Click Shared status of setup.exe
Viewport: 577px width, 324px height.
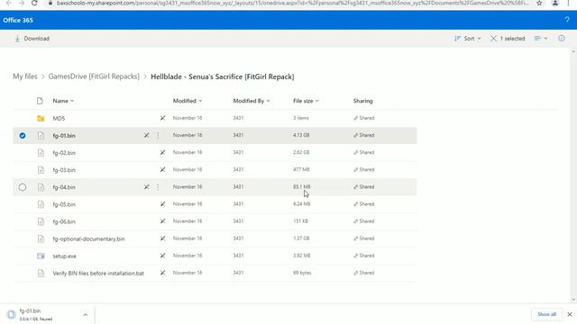[364, 256]
